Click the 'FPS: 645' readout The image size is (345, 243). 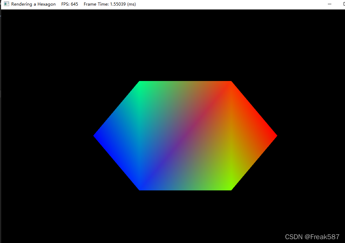click(70, 4)
